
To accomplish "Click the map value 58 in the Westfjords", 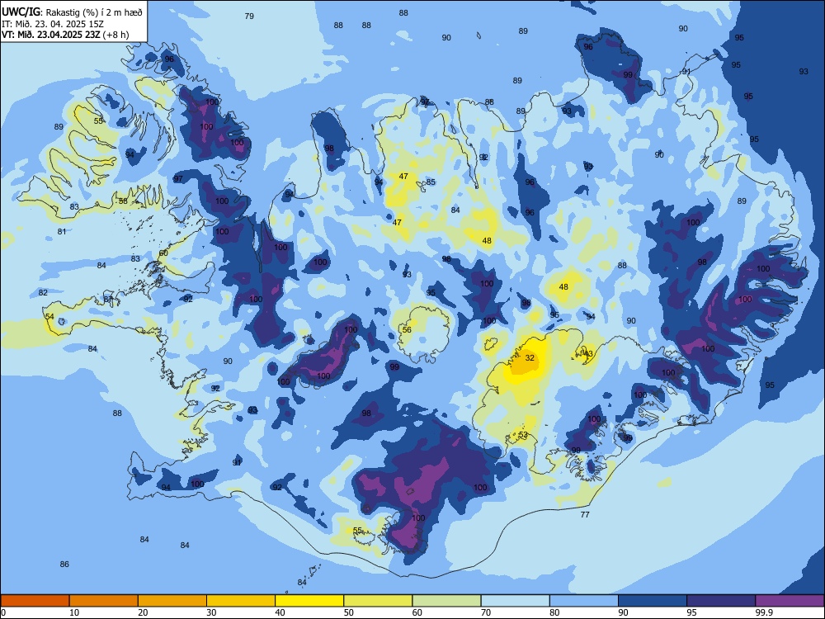I will click(123, 201).
